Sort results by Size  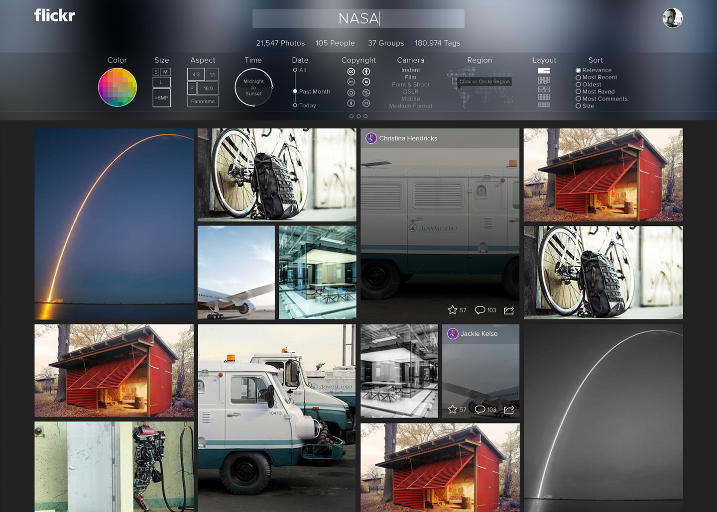(x=585, y=106)
